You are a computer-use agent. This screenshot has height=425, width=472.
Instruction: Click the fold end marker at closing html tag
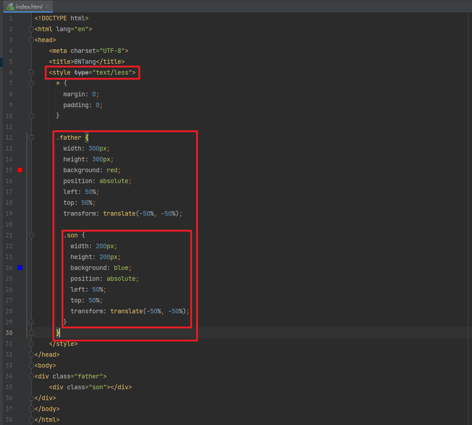pyautogui.click(x=31, y=420)
